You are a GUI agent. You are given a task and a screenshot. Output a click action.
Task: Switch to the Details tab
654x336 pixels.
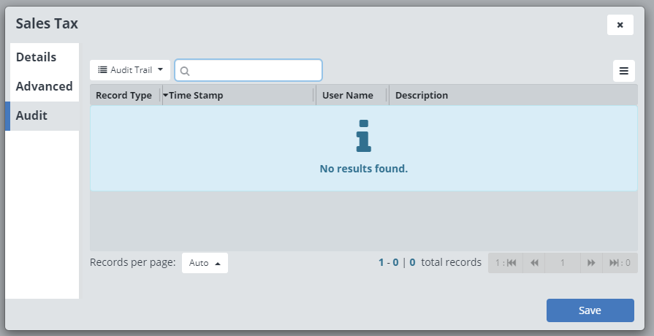point(37,57)
